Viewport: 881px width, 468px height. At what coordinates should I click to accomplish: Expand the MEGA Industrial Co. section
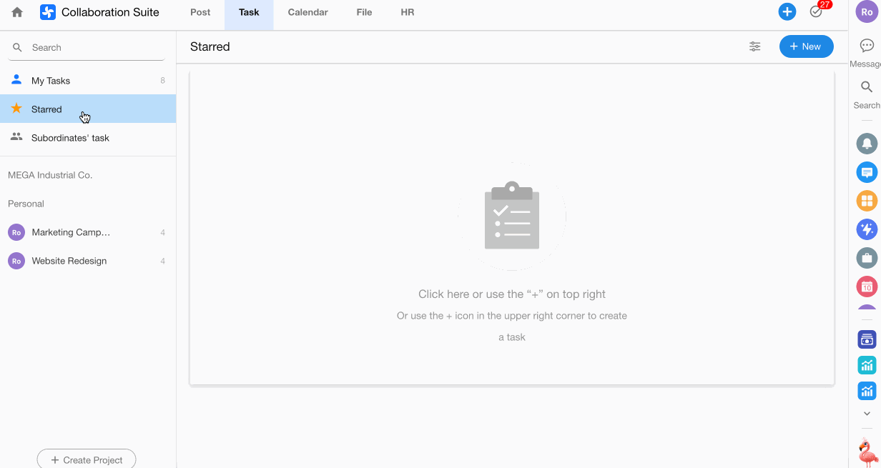[50, 175]
